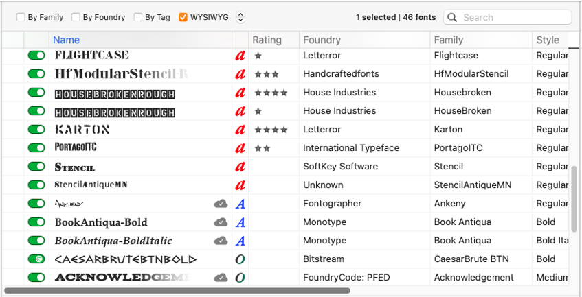Click the red font type icon for Stencil
The height and width of the screenshot is (297, 582).
(x=240, y=167)
